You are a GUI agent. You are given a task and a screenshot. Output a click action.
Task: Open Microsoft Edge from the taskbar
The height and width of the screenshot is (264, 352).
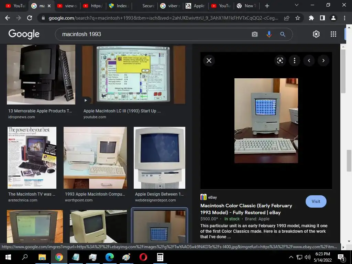pyautogui.click(x=109, y=257)
